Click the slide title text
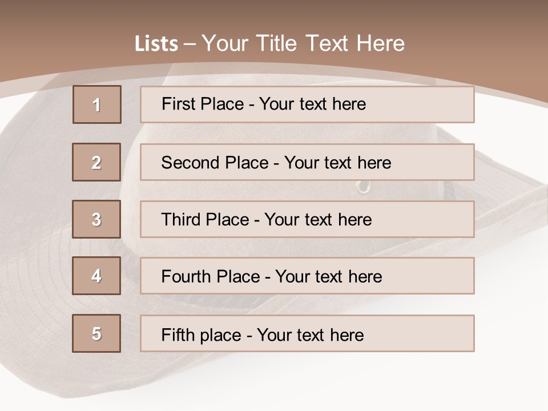548x411 pixels. (x=269, y=43)
